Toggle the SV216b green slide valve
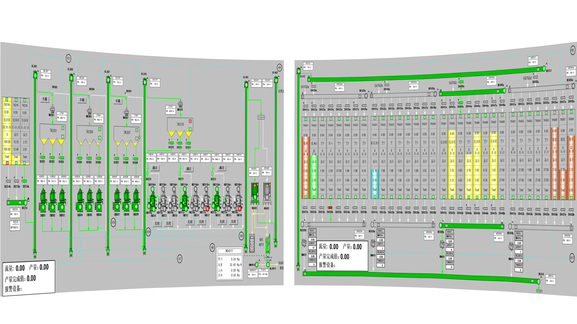 [x=25, y=181]
